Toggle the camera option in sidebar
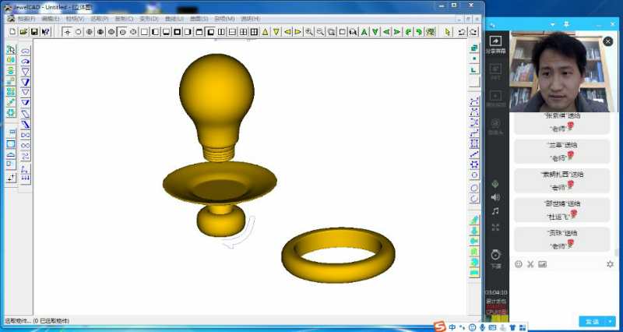623x332 pixels. click(x=495, y=125)
